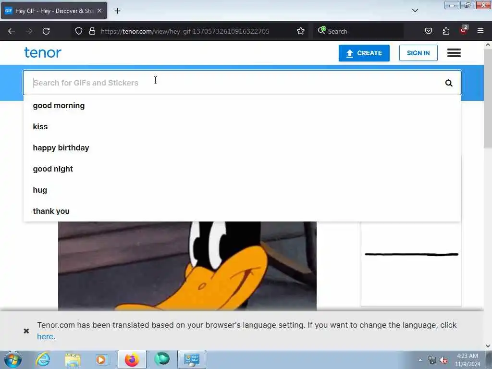
Task: Choose the 'good night' suggestion
Action: click(242, 169)
